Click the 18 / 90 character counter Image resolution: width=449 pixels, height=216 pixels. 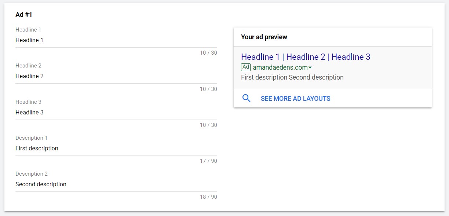tap(208, 197)
